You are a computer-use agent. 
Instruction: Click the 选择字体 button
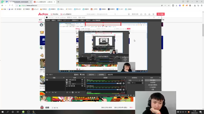(91, 74)
